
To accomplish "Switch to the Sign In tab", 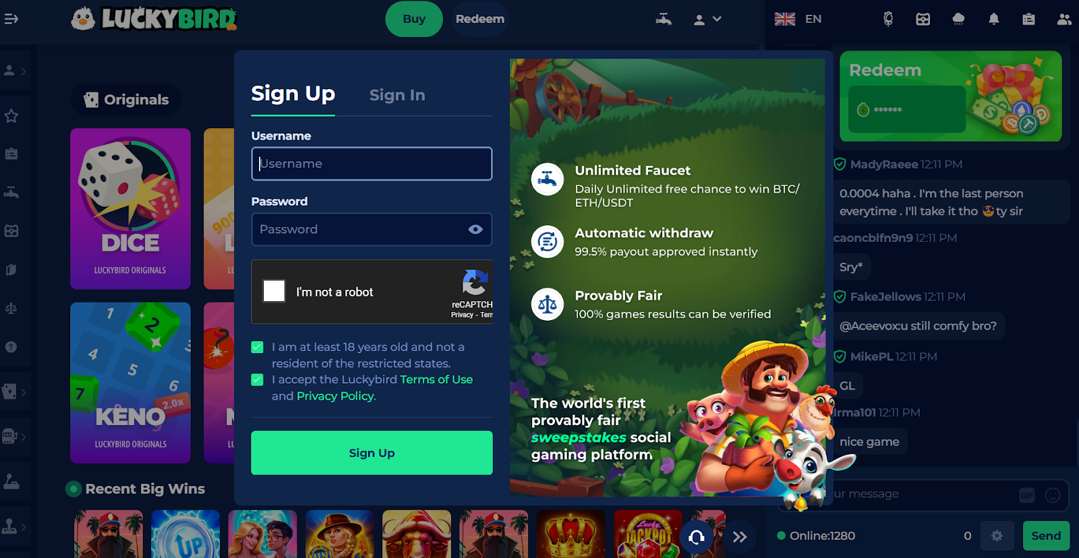I will tap(397, 95).
